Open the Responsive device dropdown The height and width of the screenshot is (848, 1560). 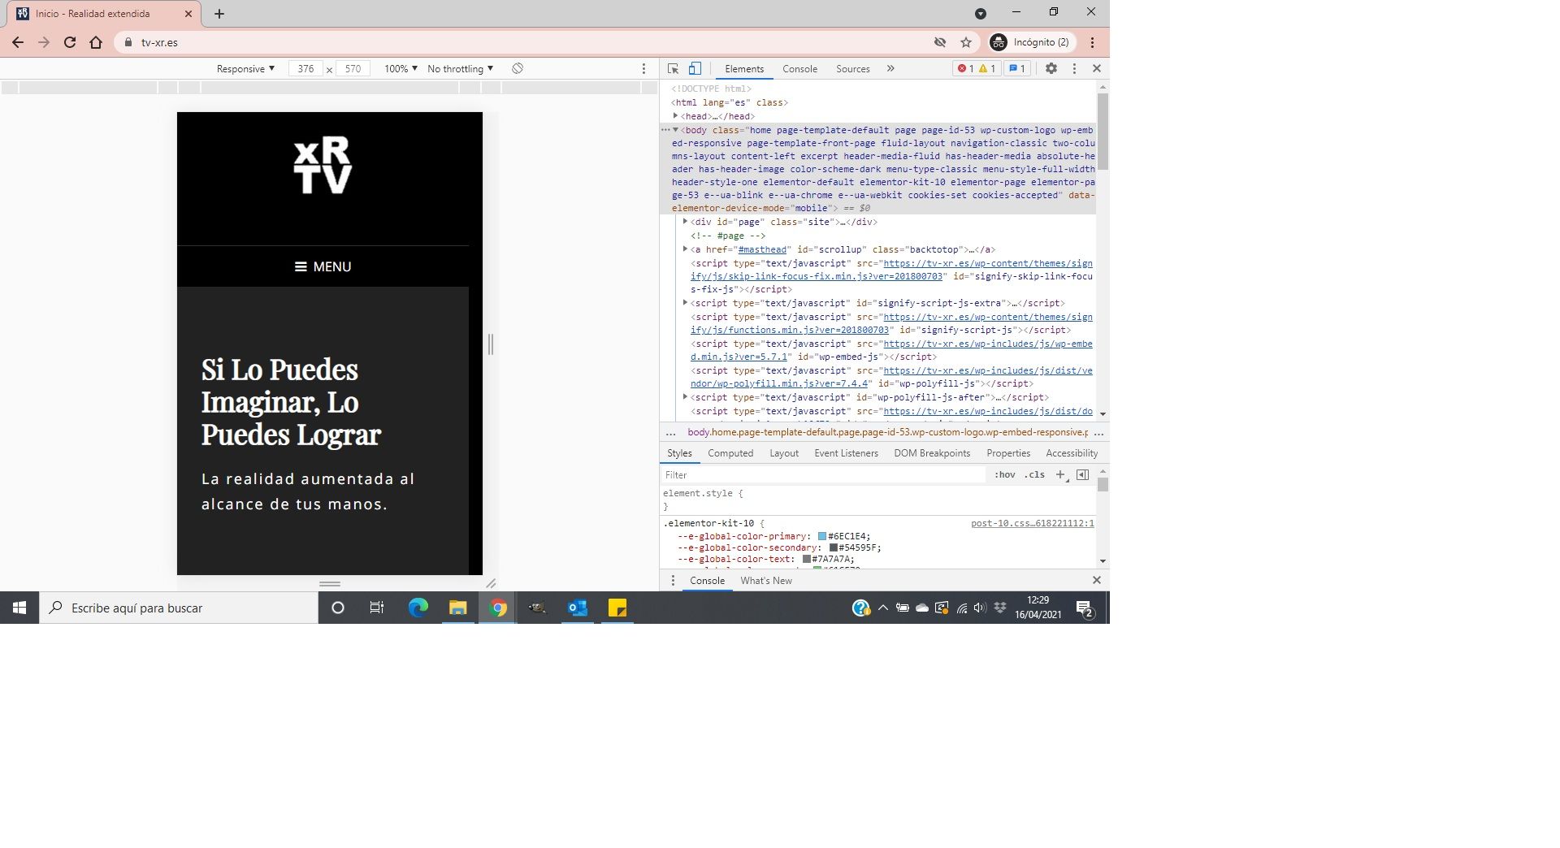245,69
